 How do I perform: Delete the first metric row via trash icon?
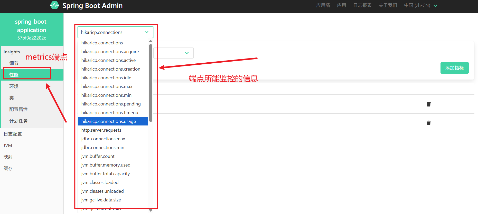coord(428,104)
